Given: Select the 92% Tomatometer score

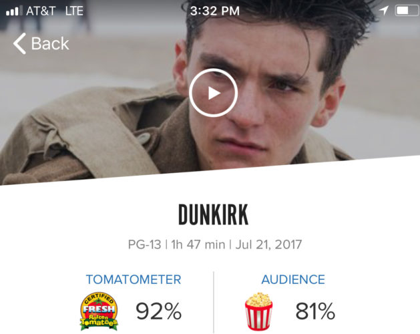Looking at the screenshot, I should pos(158,311).
